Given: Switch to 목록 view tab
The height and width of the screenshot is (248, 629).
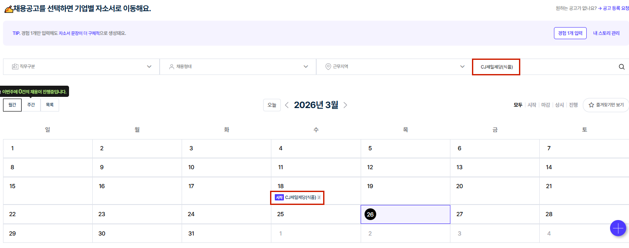Looking at the screenshot, I should click(50, 105).
